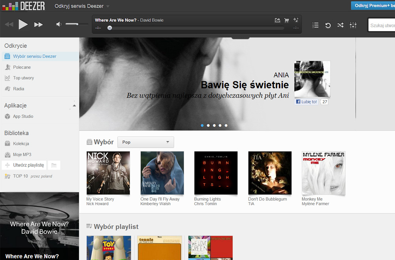395x260 pixels.
Task: Click the Nick Howard artist link
Action: pyautogui.click(x=98, y=204)
